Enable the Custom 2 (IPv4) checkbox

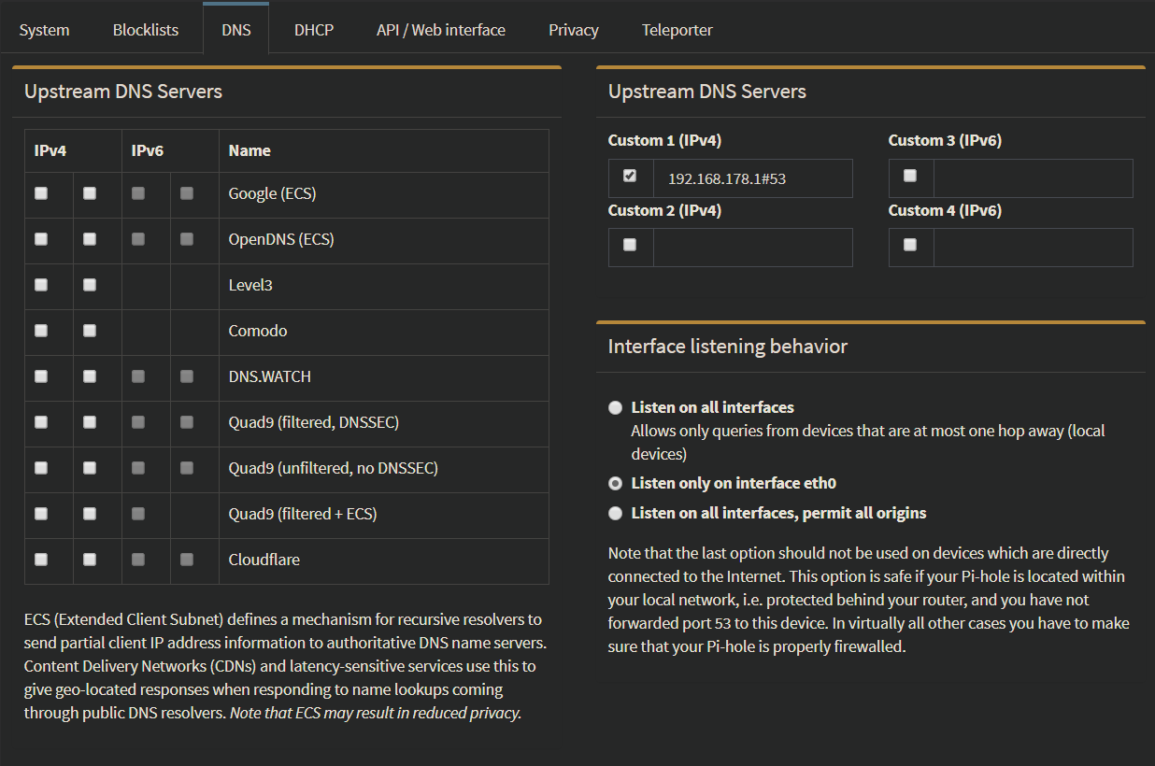point(630,245)
